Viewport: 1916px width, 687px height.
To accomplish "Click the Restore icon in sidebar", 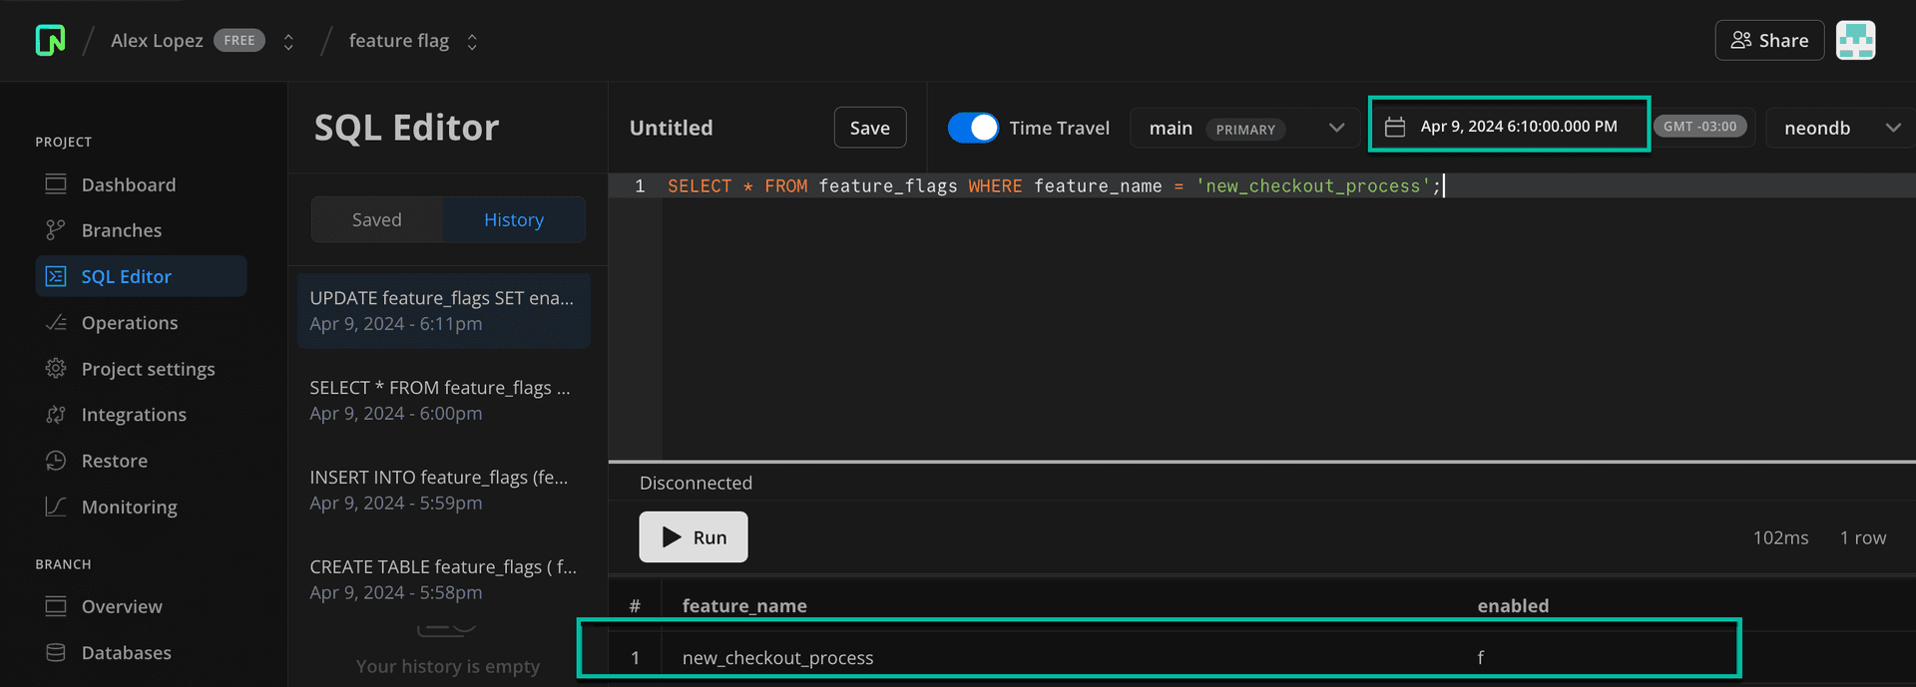I will [56, 461].
